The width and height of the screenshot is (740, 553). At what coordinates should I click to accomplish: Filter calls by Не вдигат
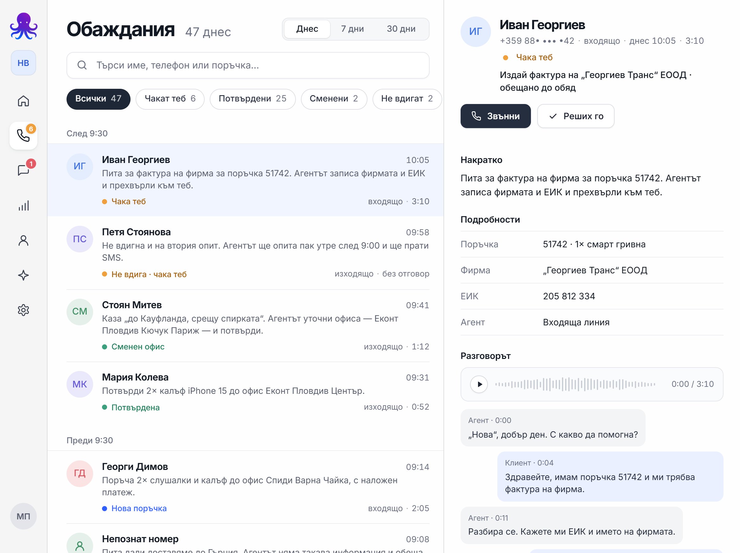[407, 99]
